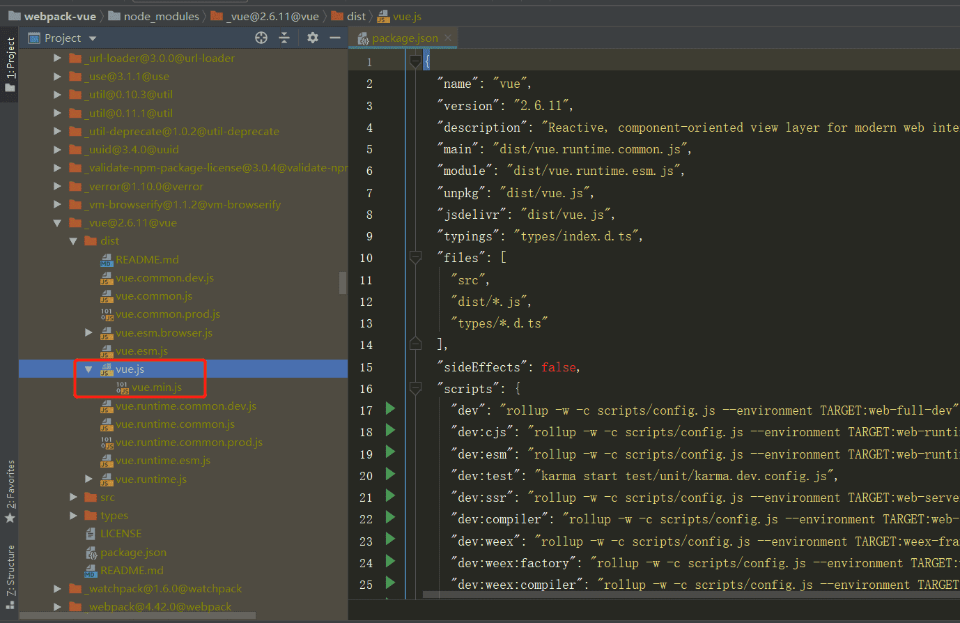
Task: Select _vm-browserify@1.1.2@vm-browserify folder
Action: [184, 204]
